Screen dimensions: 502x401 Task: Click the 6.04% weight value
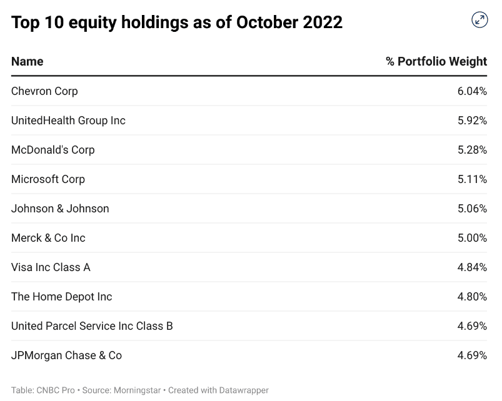472,91
